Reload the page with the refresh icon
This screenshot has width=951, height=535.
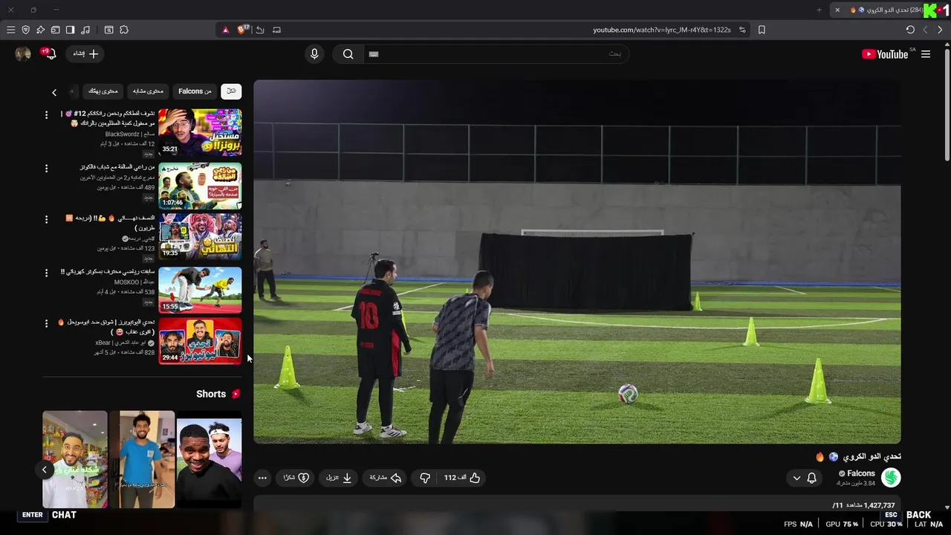910,30
